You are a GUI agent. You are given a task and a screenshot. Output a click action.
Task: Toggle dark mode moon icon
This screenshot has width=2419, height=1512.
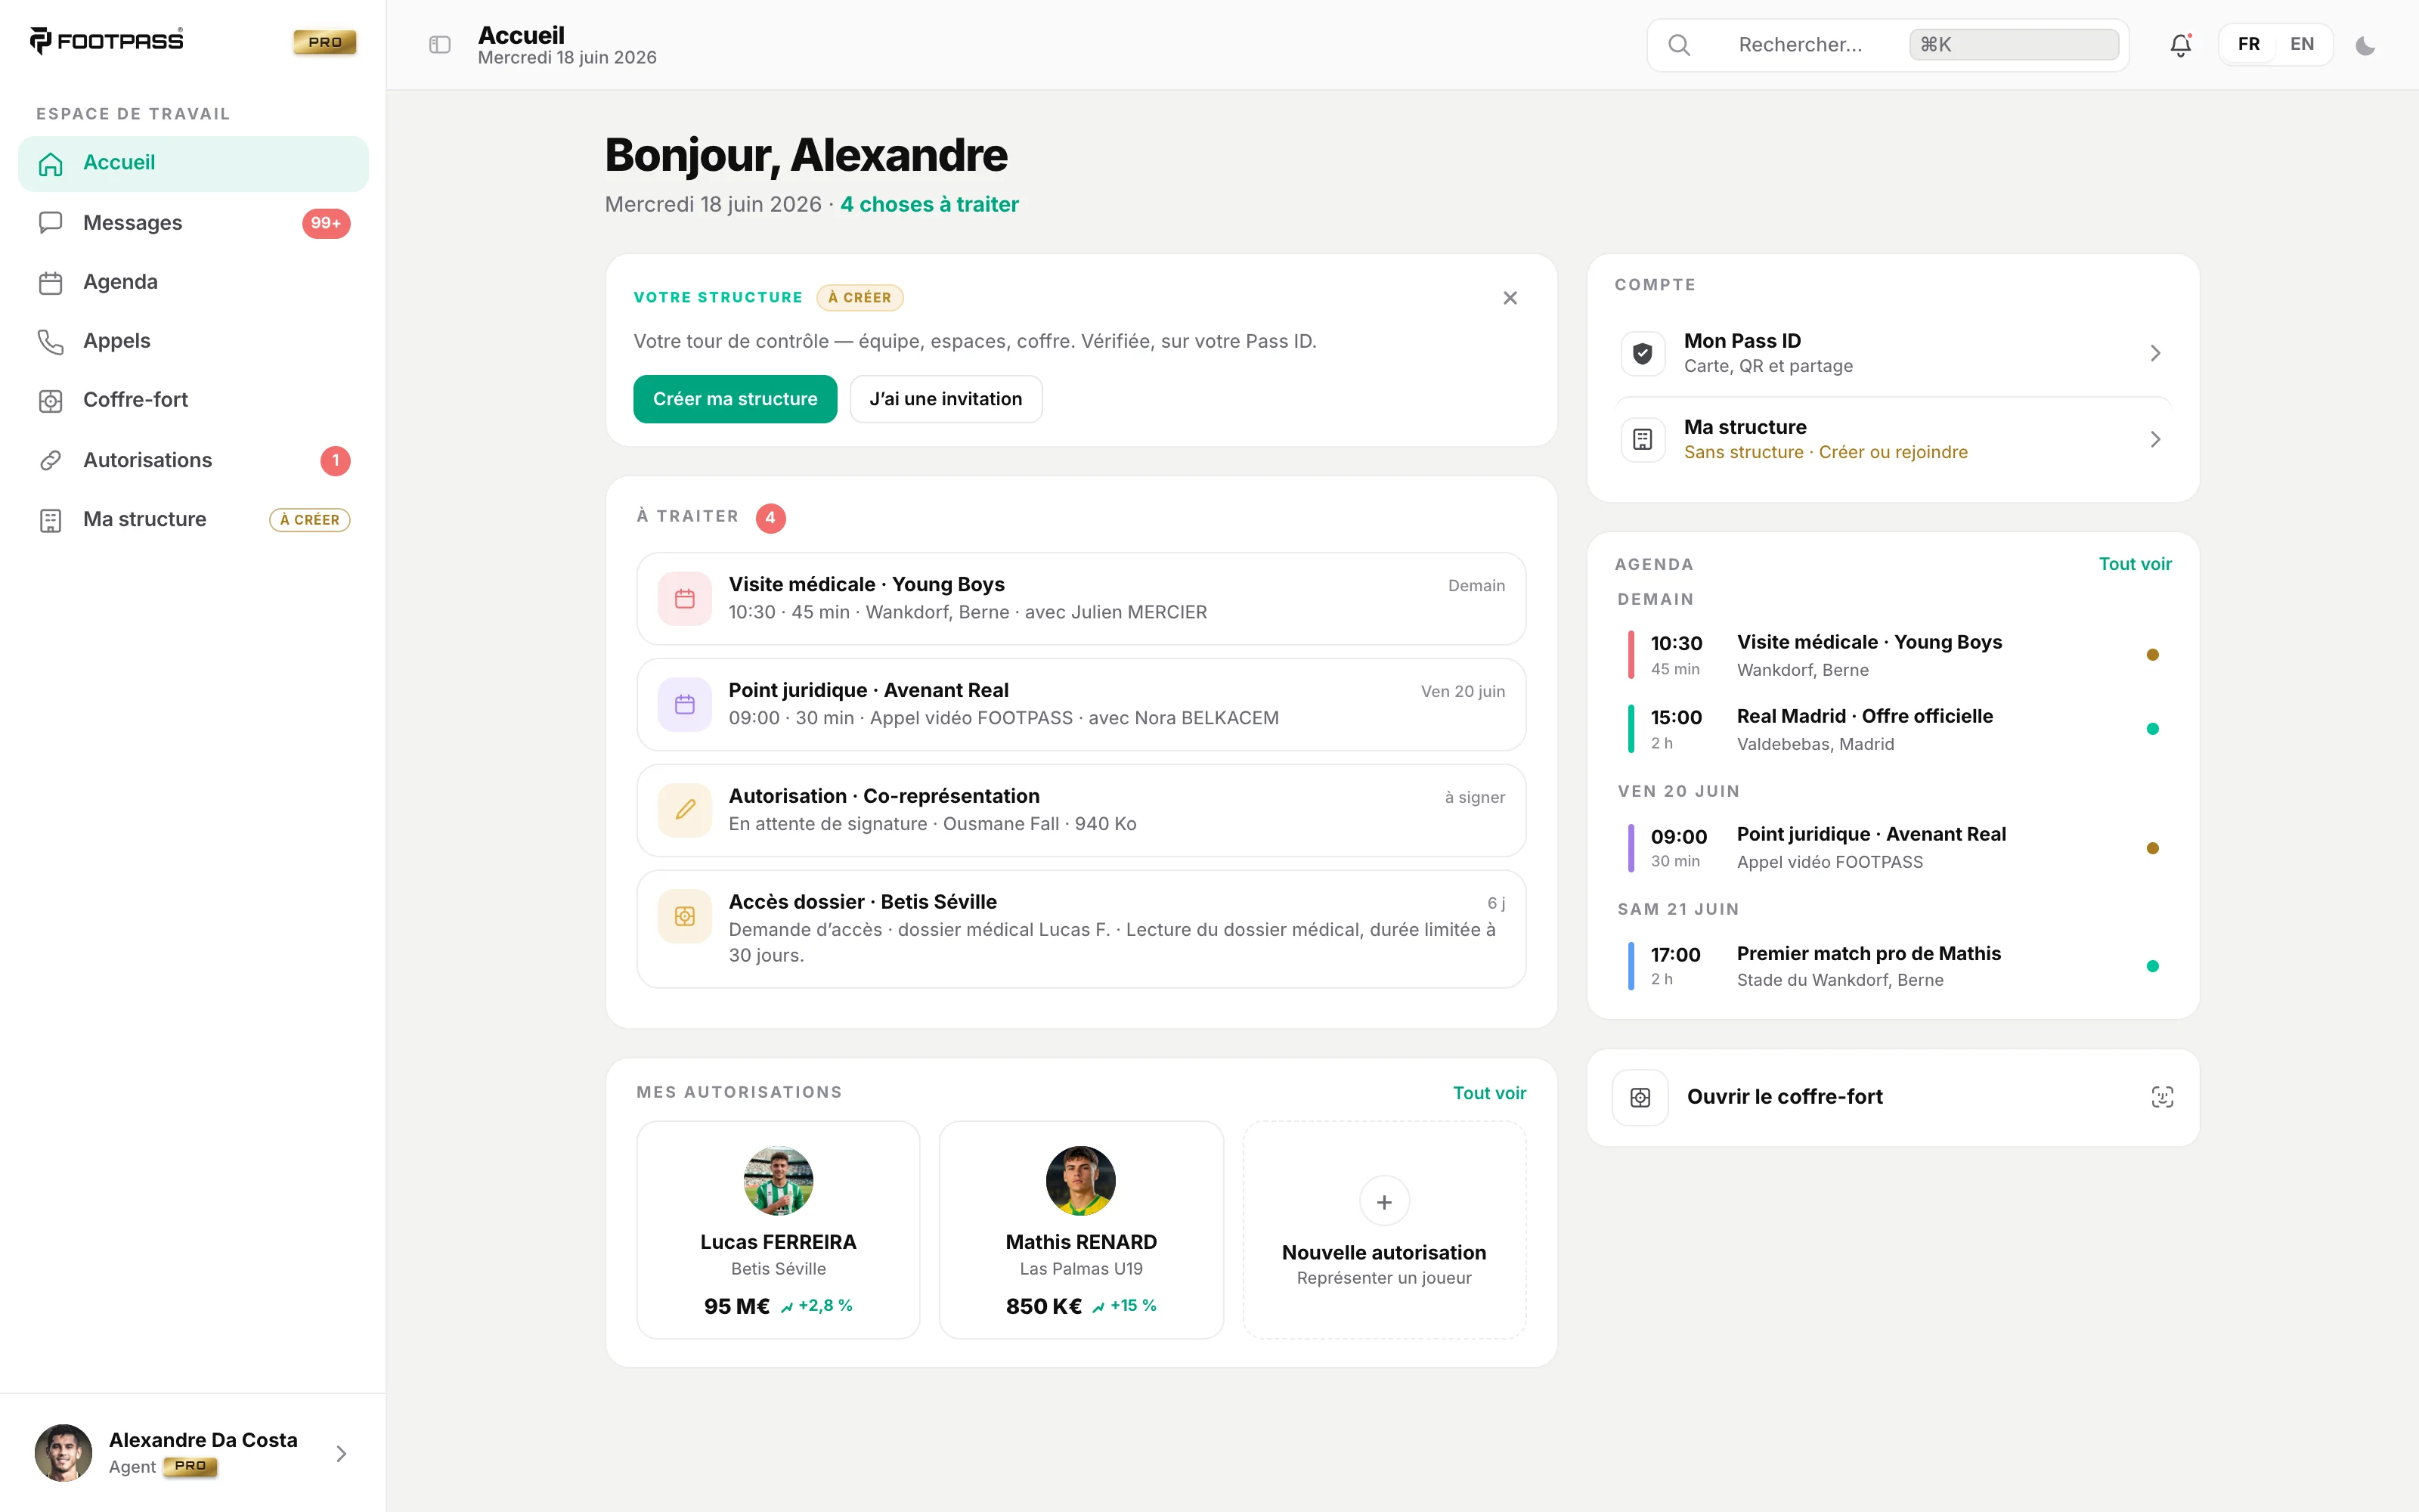2365,45
